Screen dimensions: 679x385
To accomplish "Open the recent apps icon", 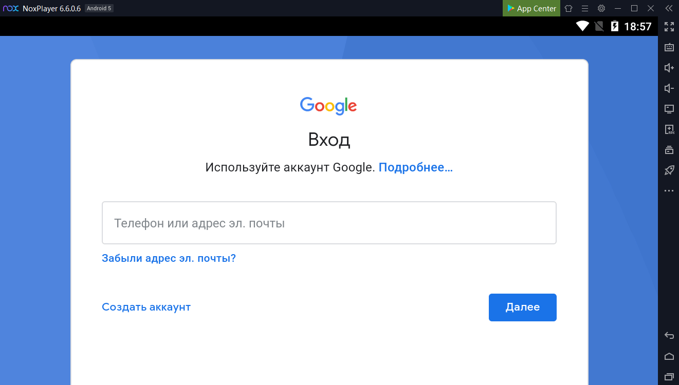I will 669,377.
